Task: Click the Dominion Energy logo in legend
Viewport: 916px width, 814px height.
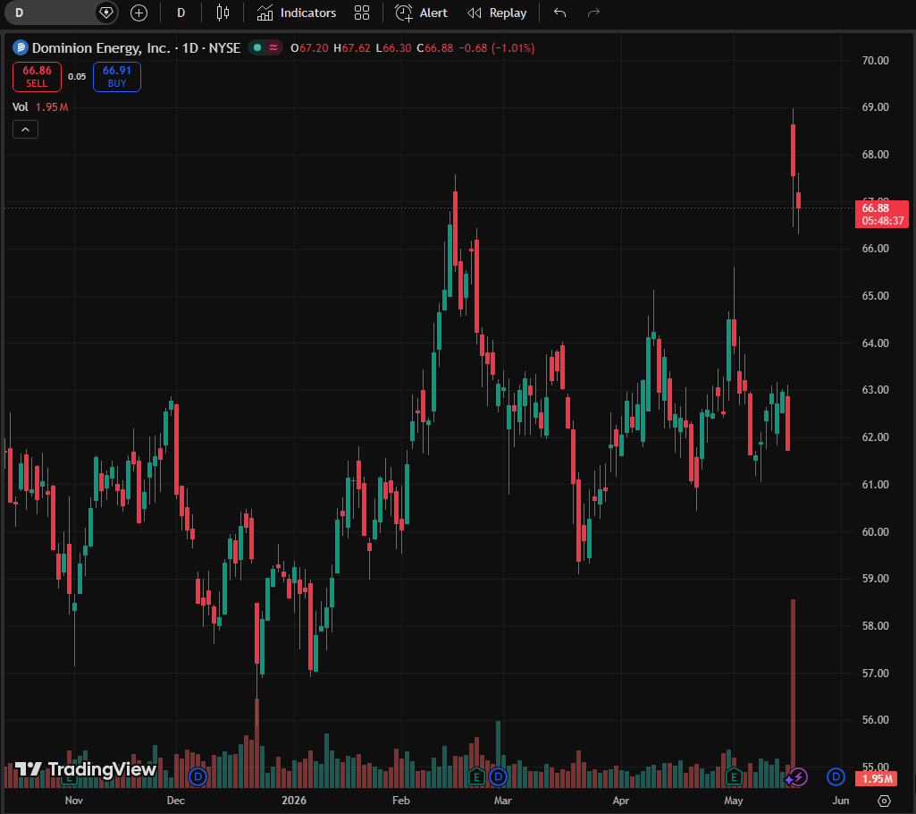Action: (21, 48)
